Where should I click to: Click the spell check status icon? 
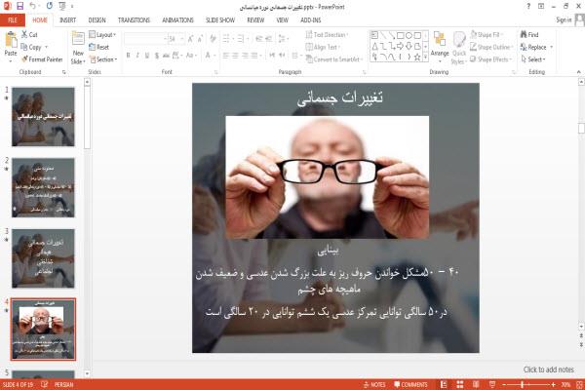coord(45,384)
